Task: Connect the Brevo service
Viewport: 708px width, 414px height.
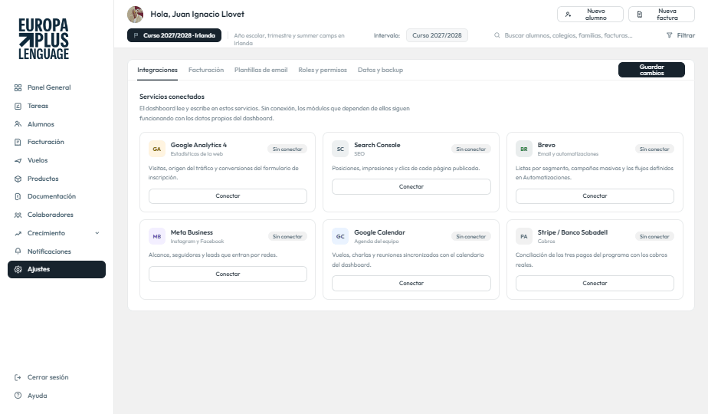Action: click(595, 196)
